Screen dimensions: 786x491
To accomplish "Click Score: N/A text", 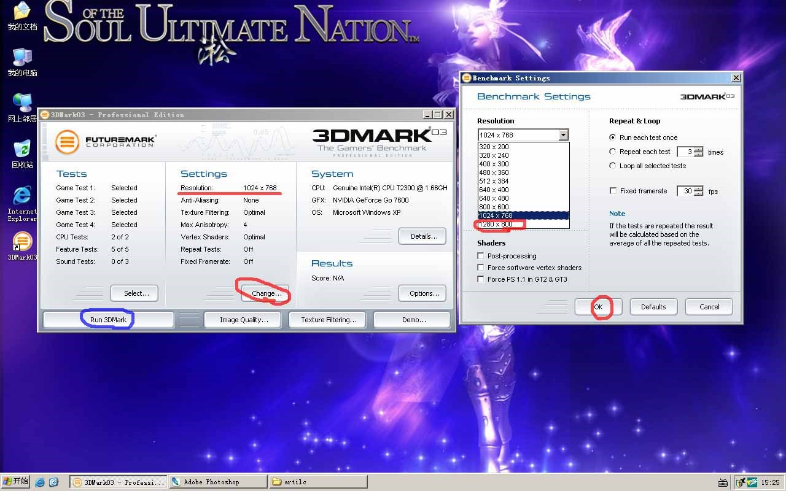I will point(328,278).
